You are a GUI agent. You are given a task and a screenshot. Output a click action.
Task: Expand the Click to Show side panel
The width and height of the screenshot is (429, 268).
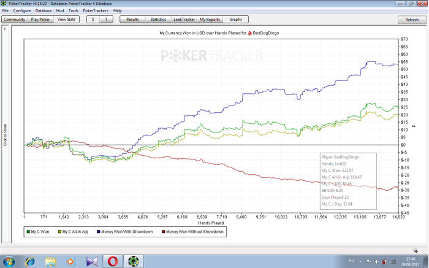5,135
